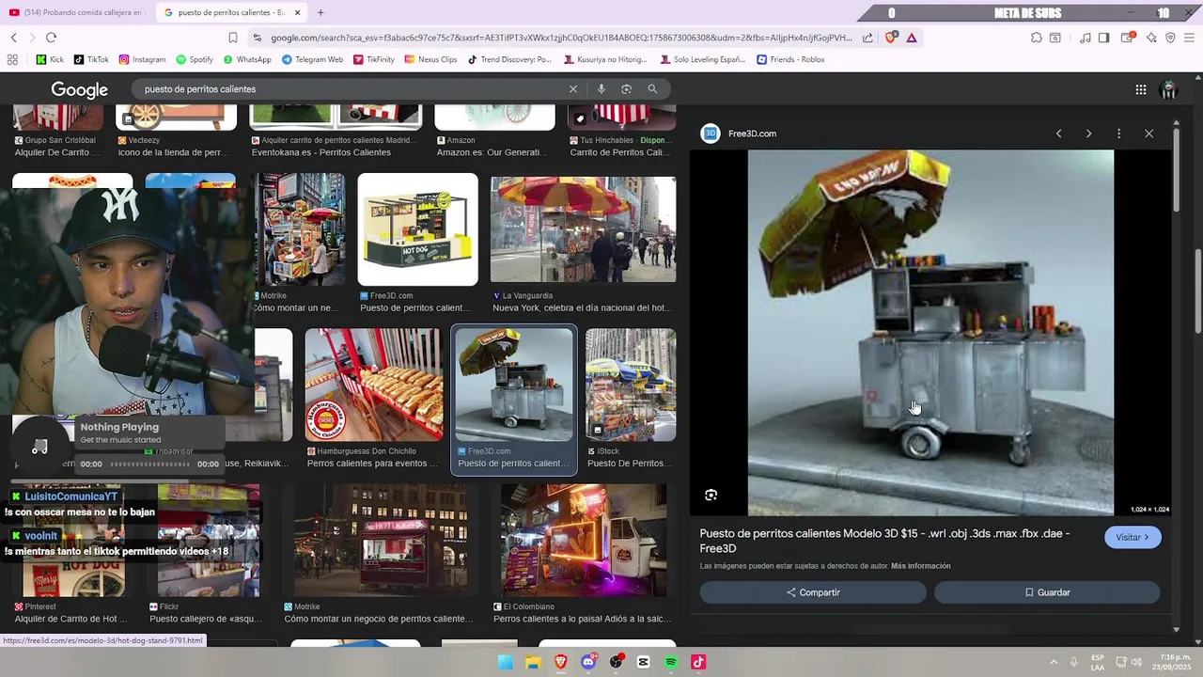Click the Visitar button

[x=1133, y=537]
